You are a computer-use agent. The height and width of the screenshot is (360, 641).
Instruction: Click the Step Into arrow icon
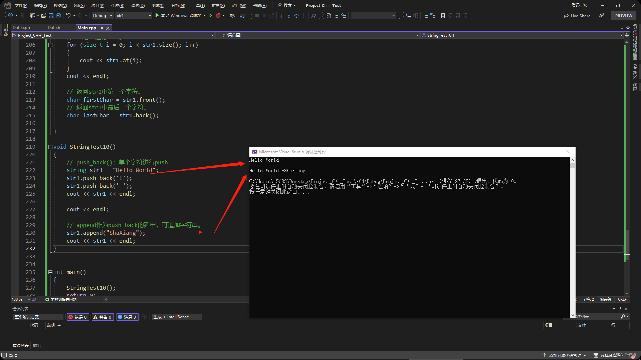pos(289,16)
